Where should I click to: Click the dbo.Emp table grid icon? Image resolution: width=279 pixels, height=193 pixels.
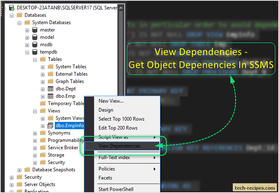coord(51,96)
